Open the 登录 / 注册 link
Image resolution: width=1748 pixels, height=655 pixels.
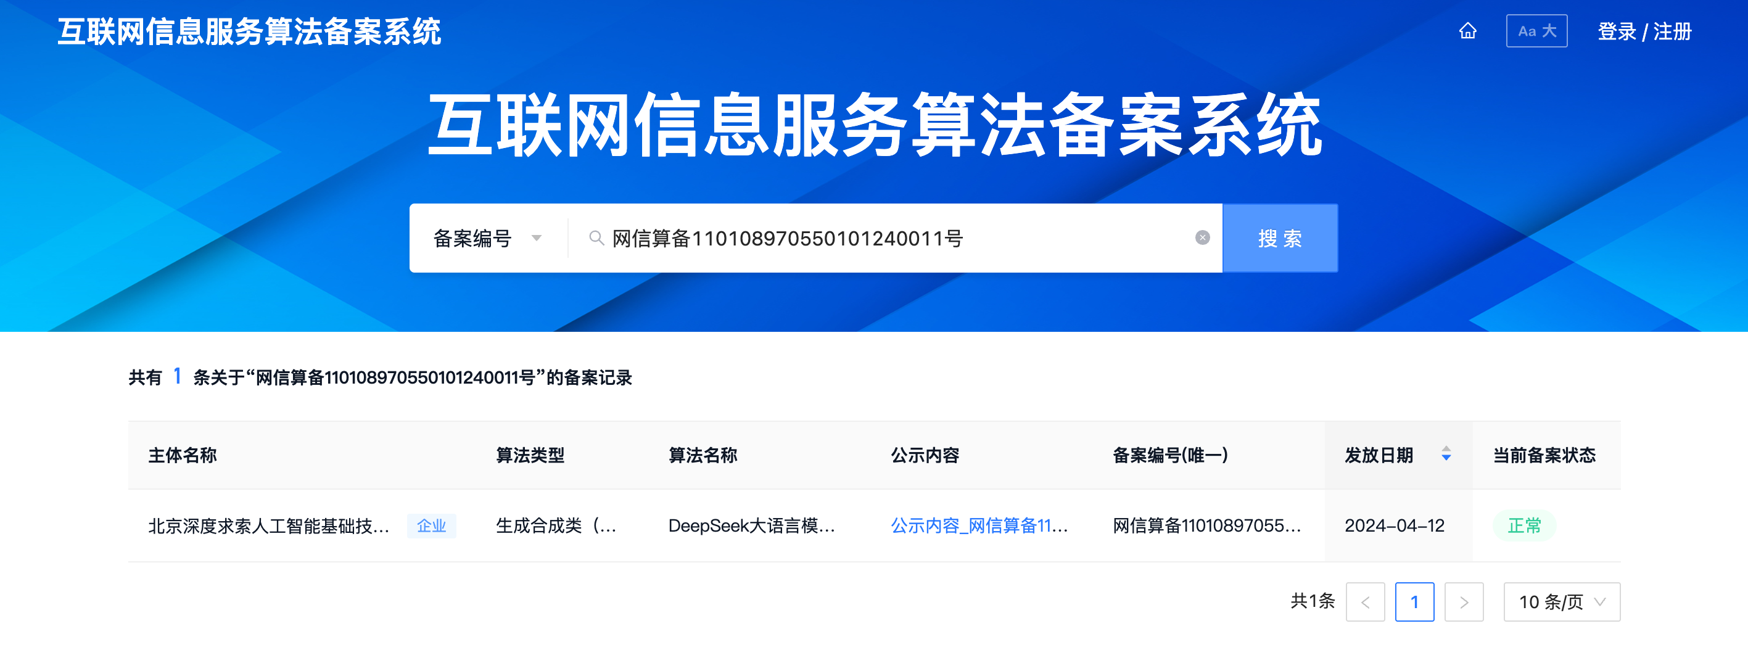pos(1644,32)
